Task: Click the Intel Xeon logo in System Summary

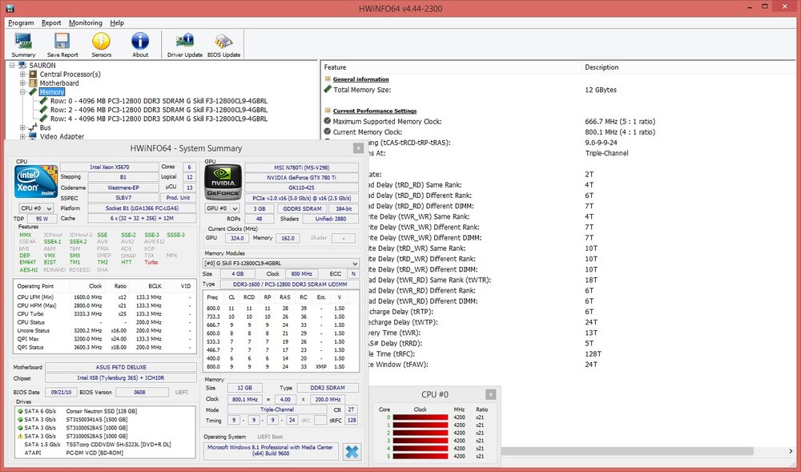Action: point(36,181)
